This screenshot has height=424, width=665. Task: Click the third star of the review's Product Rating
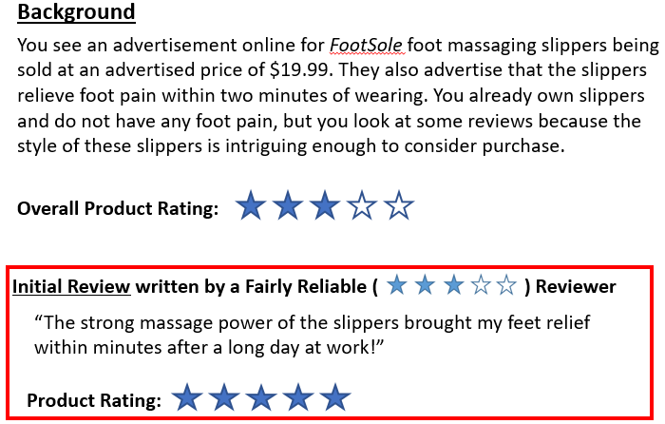(261, 399)
